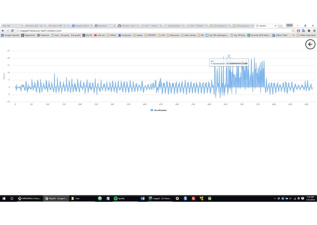The height and width of the screenshot is (225, 317).
Task: Open the Google Calendar bookmark
Action: click(10, 35)
